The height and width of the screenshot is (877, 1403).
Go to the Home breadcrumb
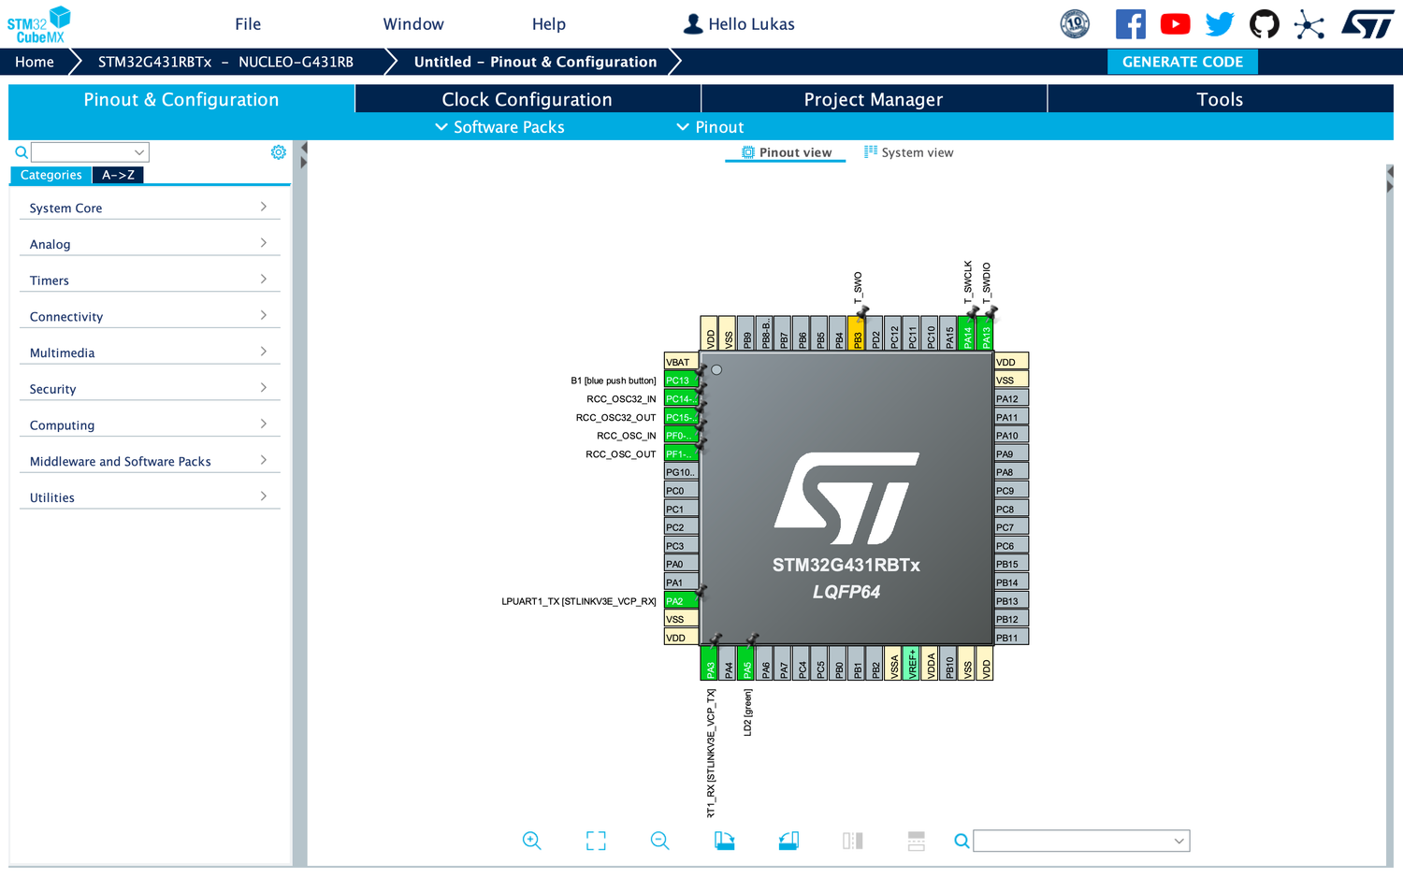click(x=35, y=62)
